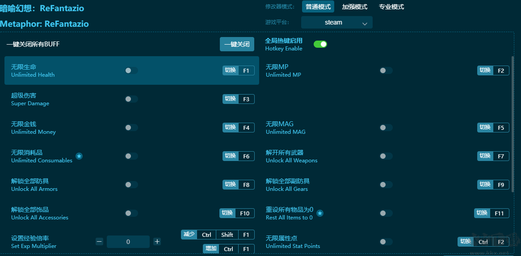Turn on Unlock All Accessories
The image size is (521, 256).
131,213
